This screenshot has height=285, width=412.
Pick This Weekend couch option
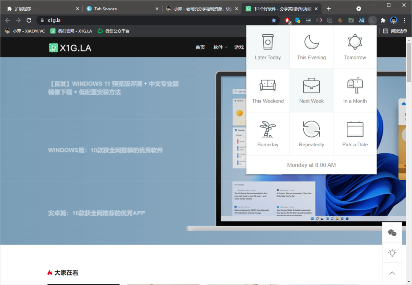[268, 91]
